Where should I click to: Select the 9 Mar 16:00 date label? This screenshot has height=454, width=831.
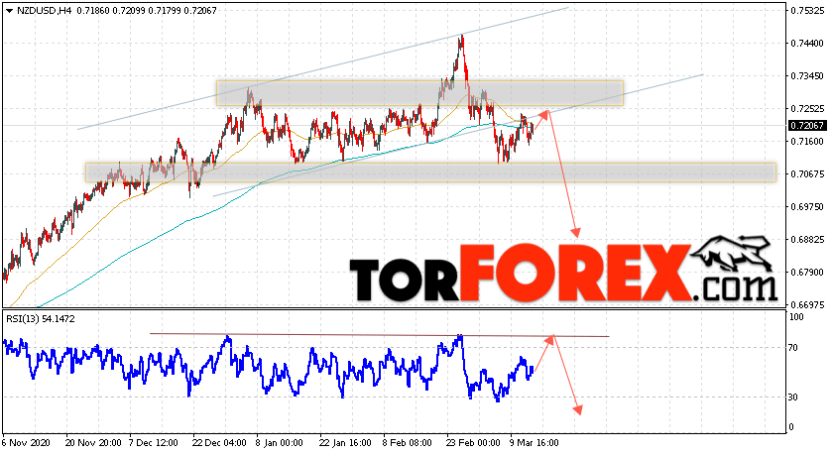coord(534,443)
